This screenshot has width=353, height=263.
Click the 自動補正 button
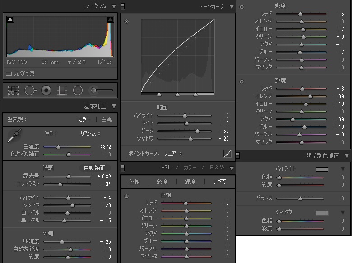(94, 168)
